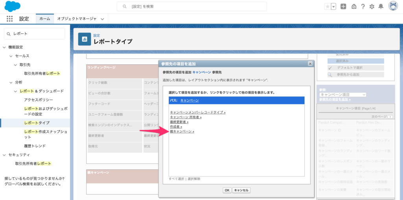Expand the オブジェクトマネージャ tab chevron
Screen dimensions: 403x200
pyautogui.click(x=103, y=19)
